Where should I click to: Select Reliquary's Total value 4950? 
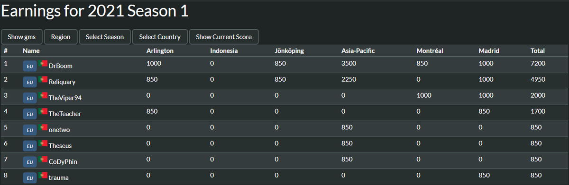pyautogui.click(x=538, y=79)
